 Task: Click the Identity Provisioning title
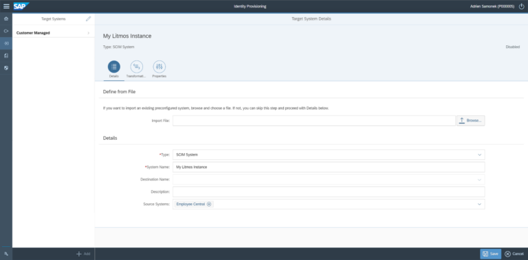coord(250,6)
